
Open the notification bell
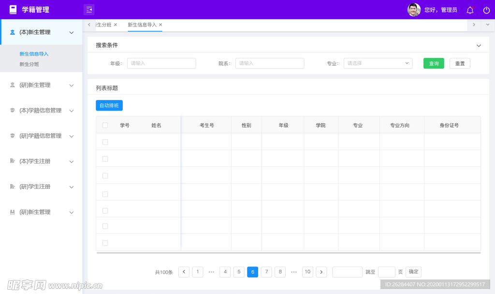pyautogui.click(x=470, y=10)
